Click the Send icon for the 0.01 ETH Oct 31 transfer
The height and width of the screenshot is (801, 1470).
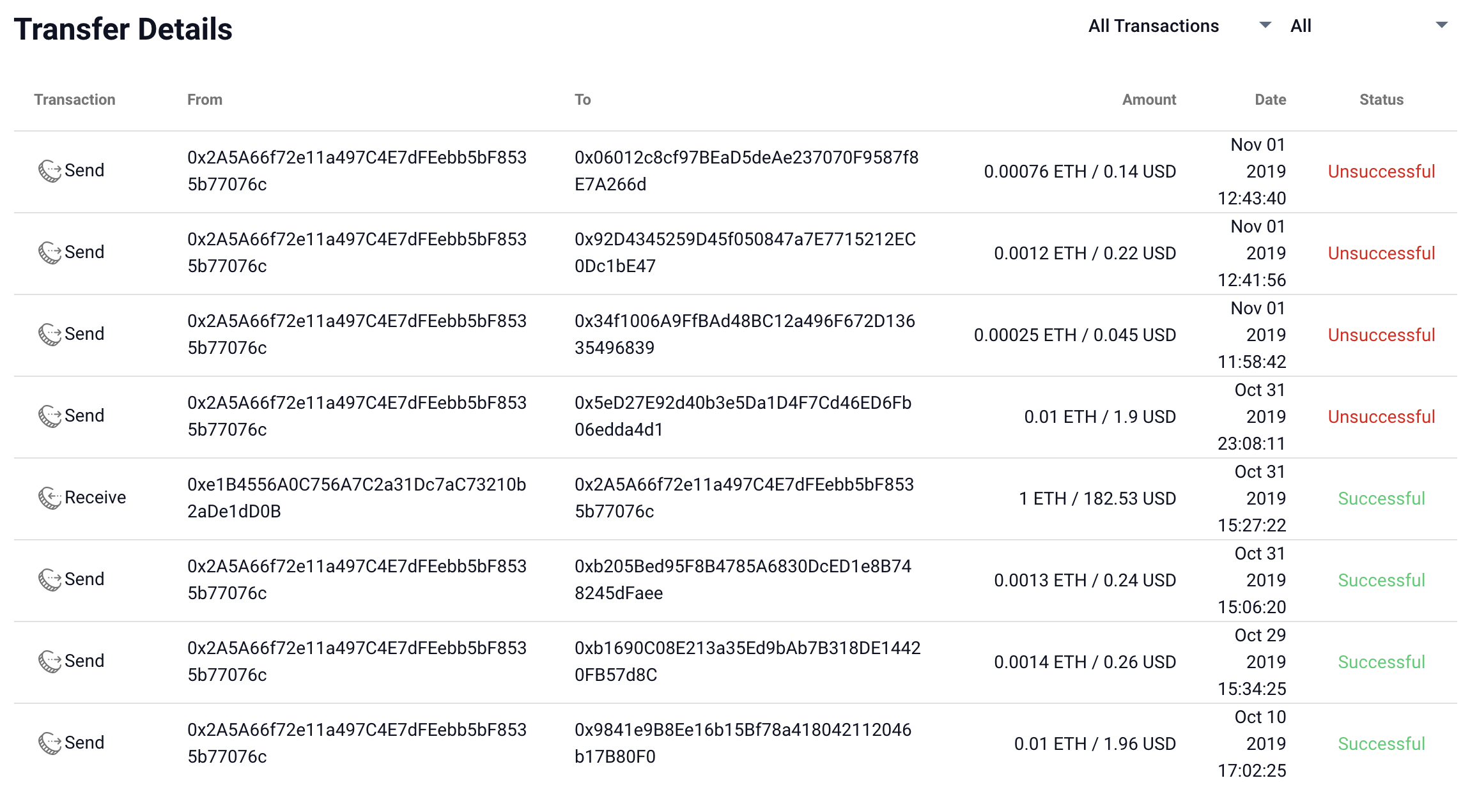[49, 415]
